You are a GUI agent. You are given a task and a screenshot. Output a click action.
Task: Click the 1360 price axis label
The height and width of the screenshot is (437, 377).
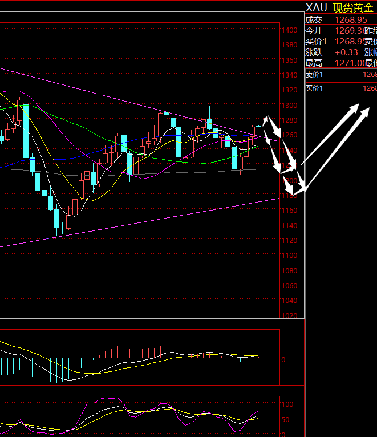(x=289, y=60)
